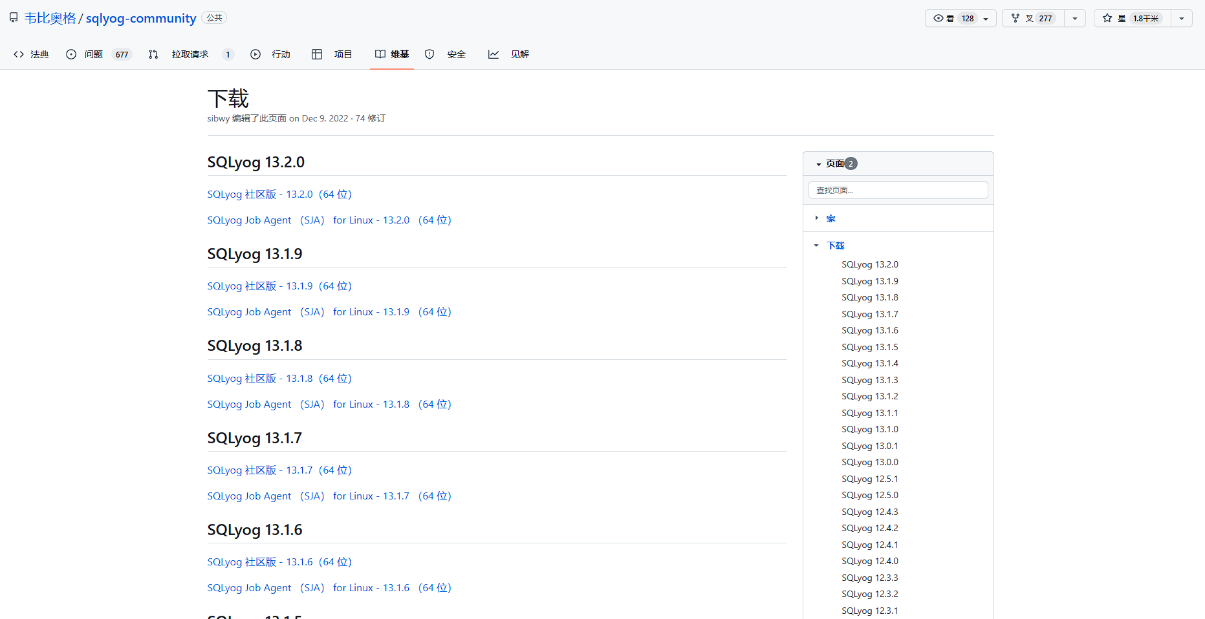
Task: Download SQLyog 社区版 13.1.8 (64 位)
Action: click(x=279, y=378)
